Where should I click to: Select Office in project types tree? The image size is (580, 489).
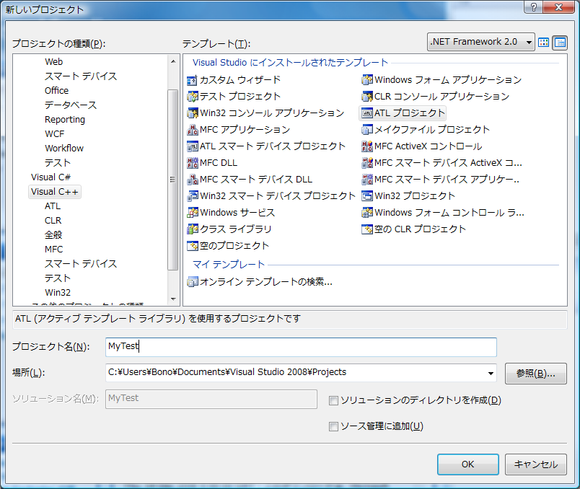click(x=56, y=91)
